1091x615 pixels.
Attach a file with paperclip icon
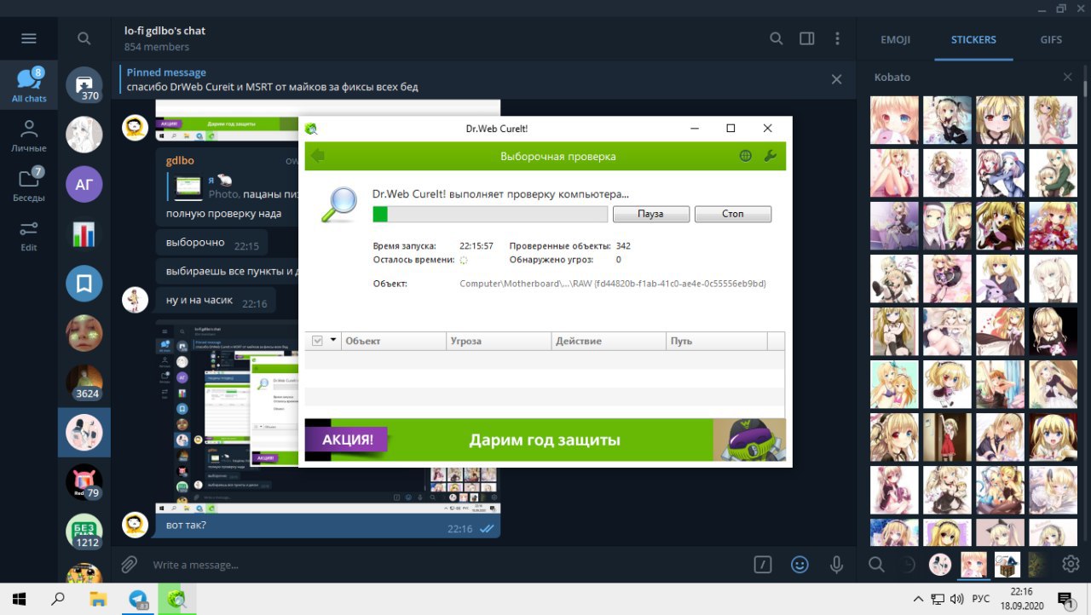[x=129, y=564]
